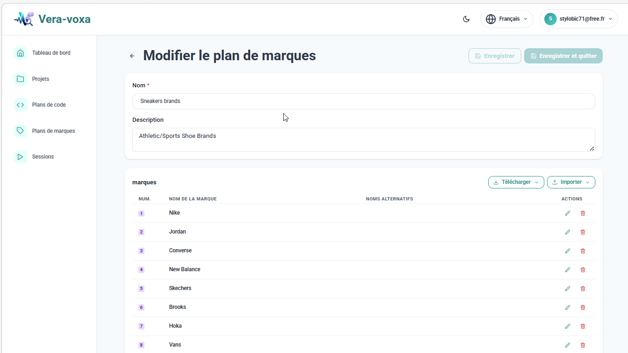
Task: Select the Nike brand name
Action: click(x=175, y=213)
